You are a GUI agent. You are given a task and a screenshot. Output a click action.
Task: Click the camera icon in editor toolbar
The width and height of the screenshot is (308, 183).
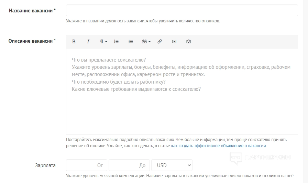[188, 42]
